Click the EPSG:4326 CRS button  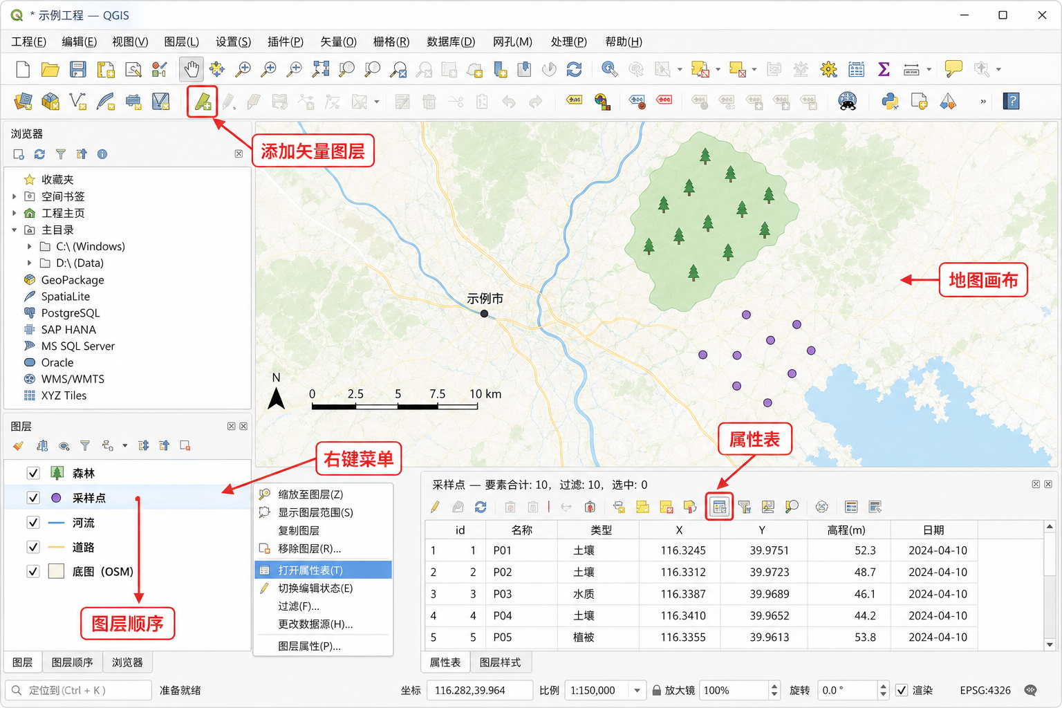point(985,690)
